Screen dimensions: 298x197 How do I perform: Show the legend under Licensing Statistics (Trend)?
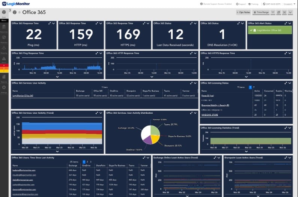tap(246, 152)
